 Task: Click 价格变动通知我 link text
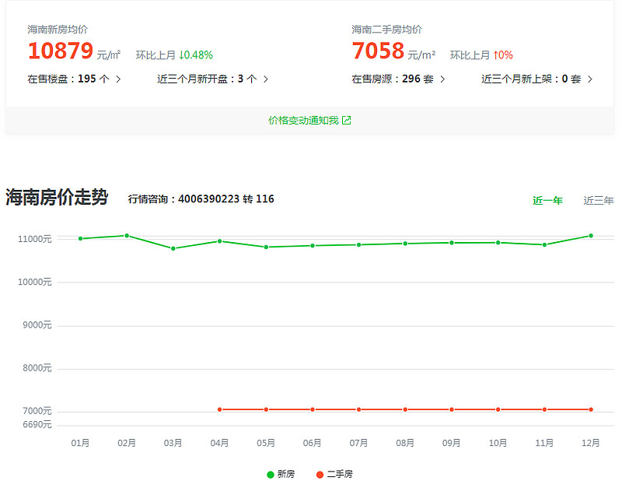303,121
